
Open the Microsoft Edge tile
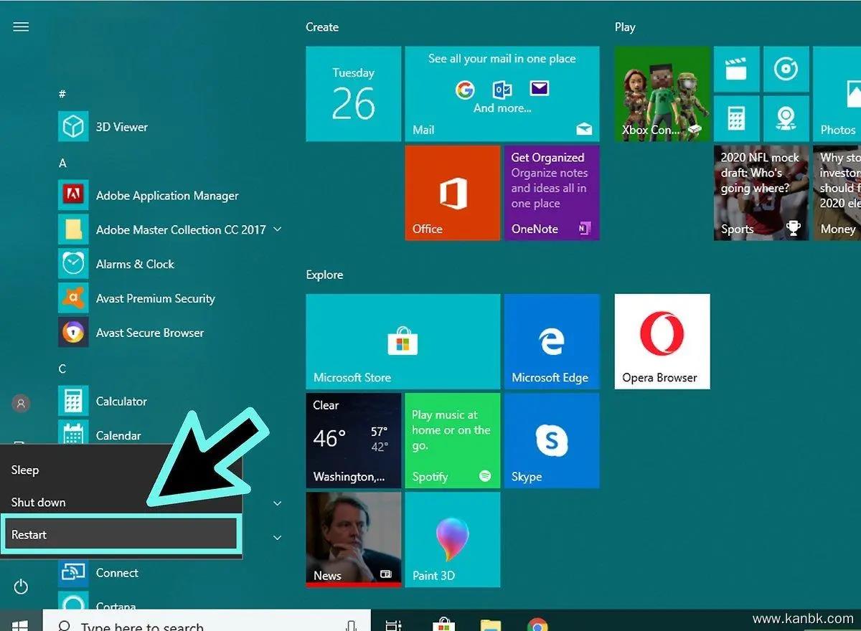tap(551, 341)
